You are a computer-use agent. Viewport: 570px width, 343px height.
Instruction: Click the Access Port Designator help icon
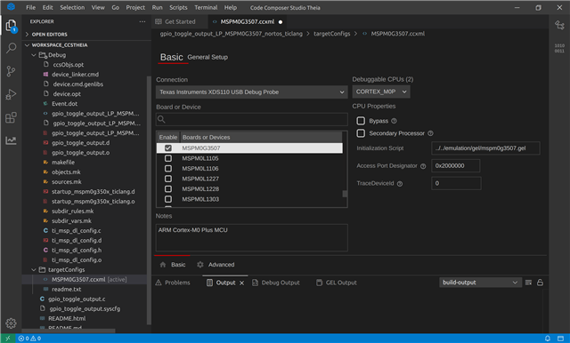click(x=423, y=166)
